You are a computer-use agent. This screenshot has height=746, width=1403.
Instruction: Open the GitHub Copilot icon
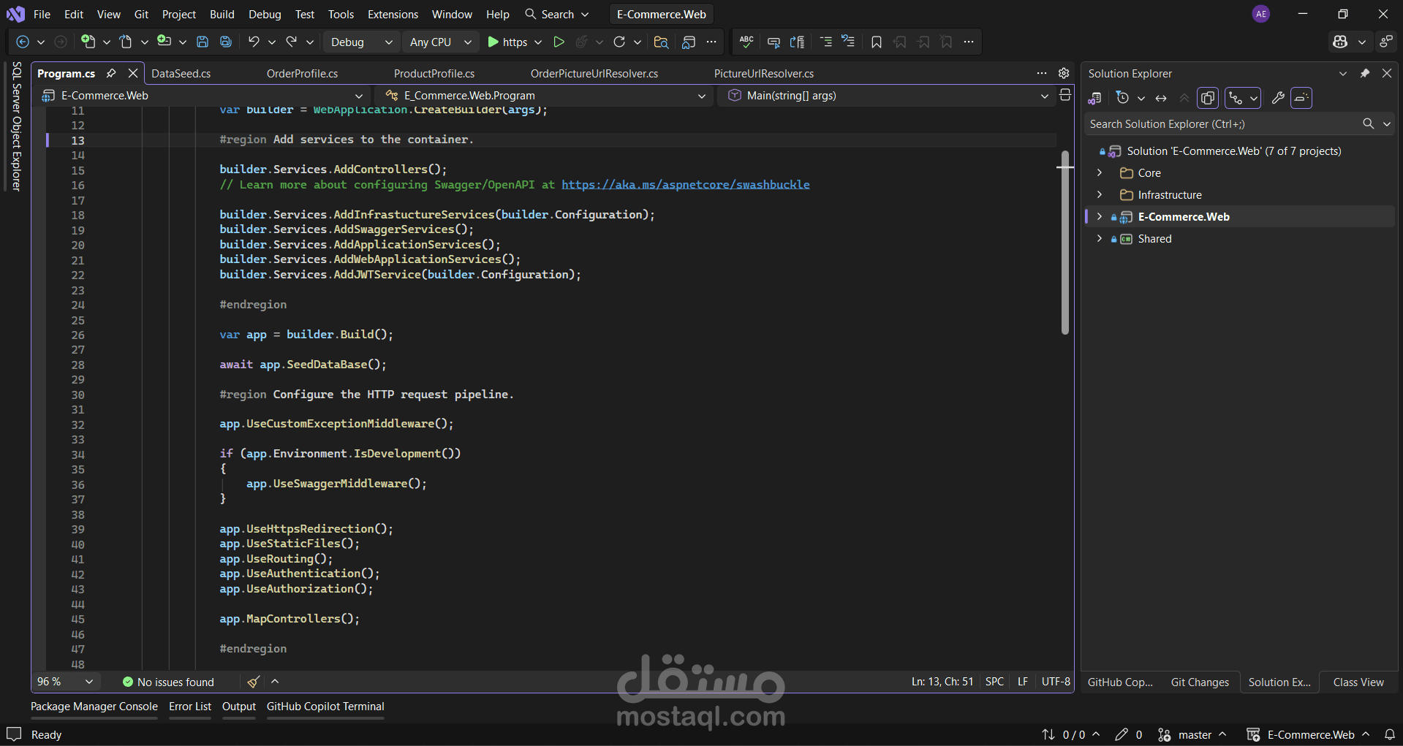[x=1340, y=42]
